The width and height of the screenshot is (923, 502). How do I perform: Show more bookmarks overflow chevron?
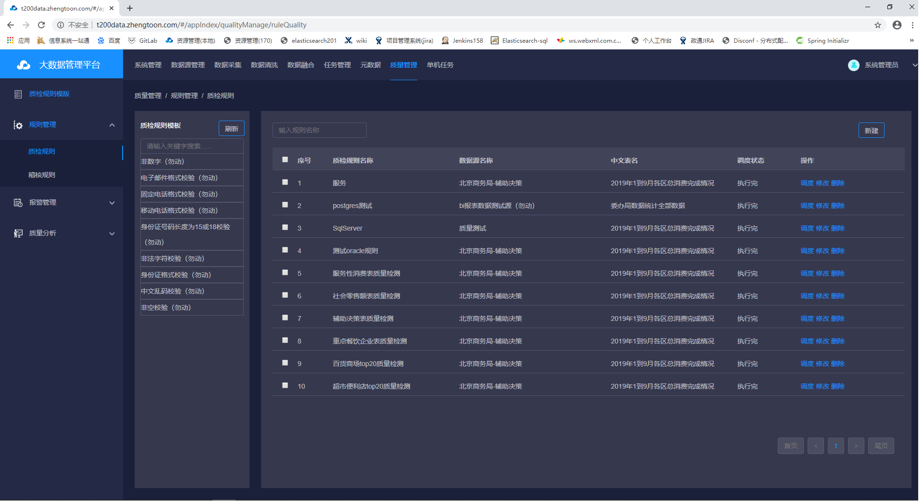coord(911,40)
